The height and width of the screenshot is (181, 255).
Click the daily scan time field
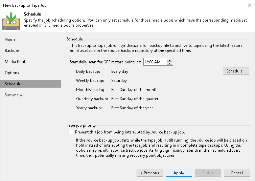pos(155,62)
